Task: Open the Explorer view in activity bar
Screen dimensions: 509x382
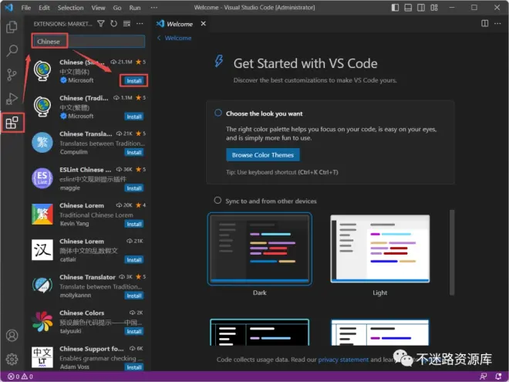Action: [x=12, y=27]
